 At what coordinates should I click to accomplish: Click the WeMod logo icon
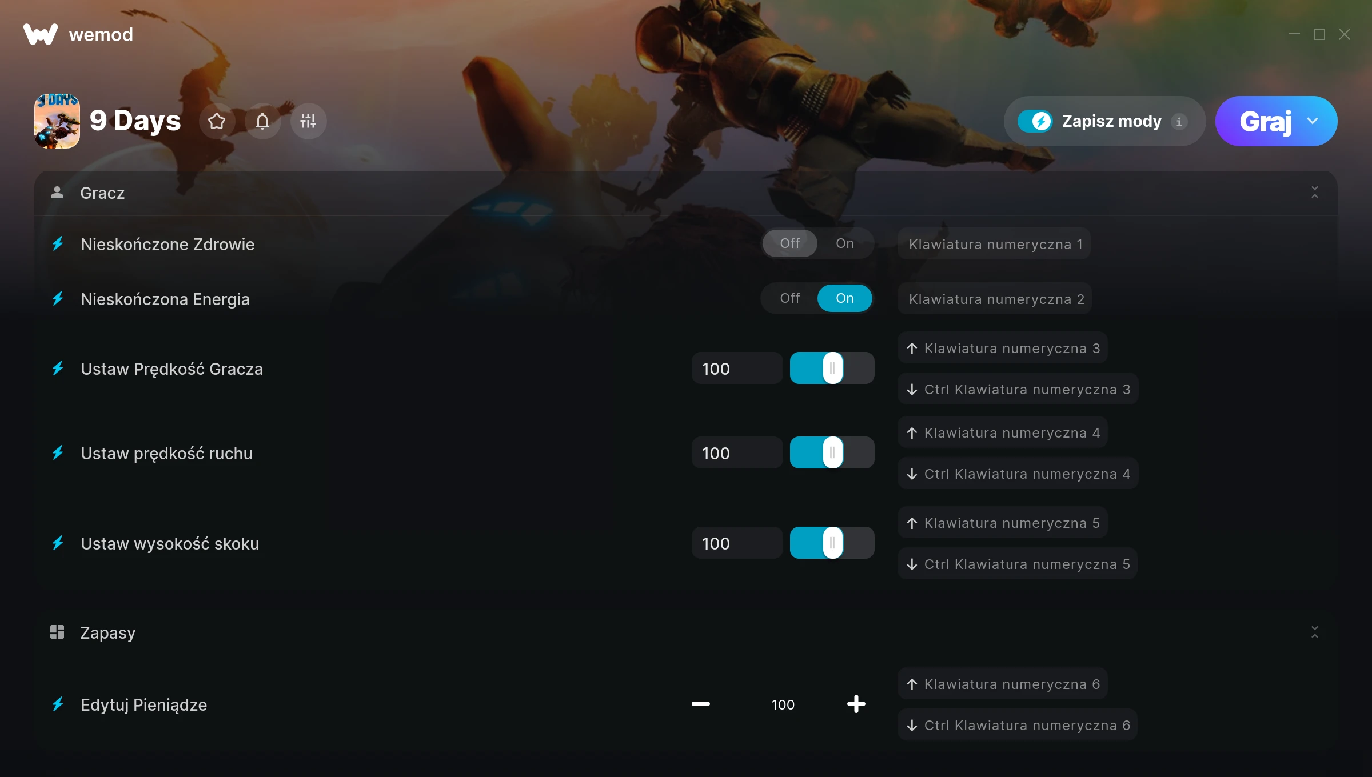pos(41,34)
